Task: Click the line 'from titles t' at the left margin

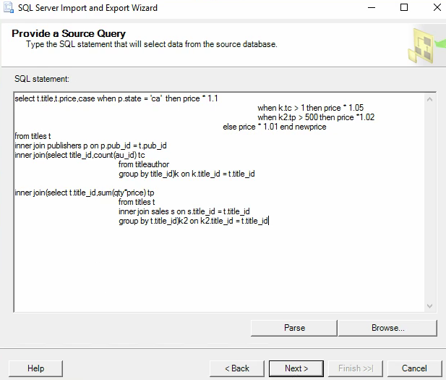Action: coord(33,136)
